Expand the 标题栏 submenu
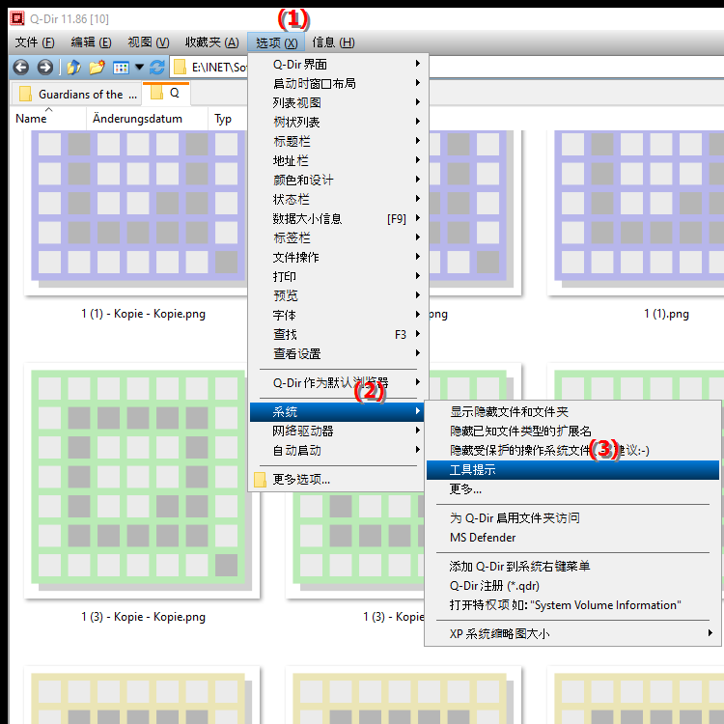The height and width of the screenshot is (724, 724). pos(339,141)
